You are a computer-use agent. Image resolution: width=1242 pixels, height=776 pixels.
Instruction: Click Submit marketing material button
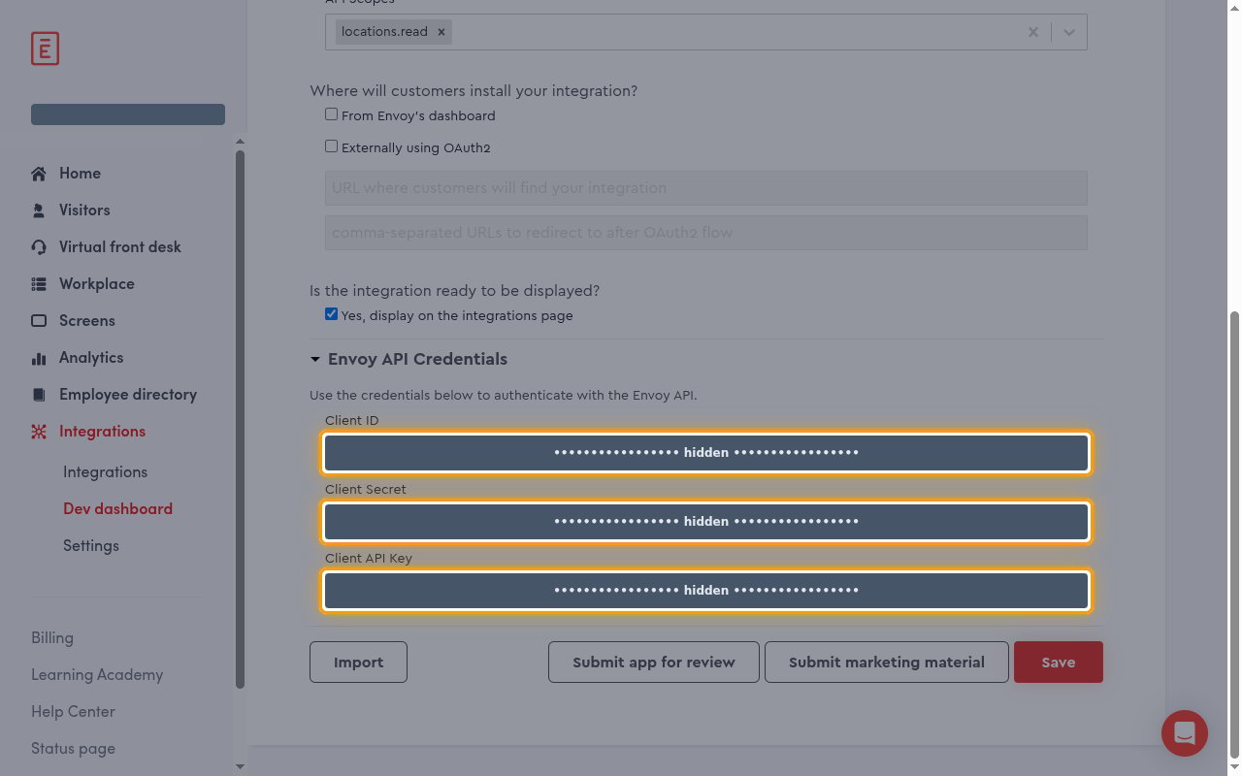click(x=887, y=663)
